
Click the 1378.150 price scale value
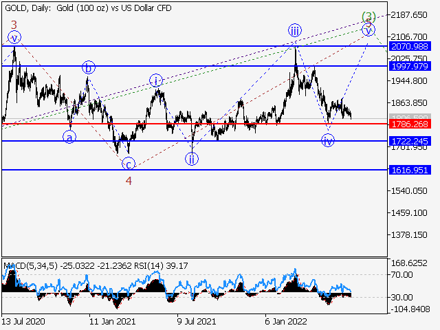(409, 235)
